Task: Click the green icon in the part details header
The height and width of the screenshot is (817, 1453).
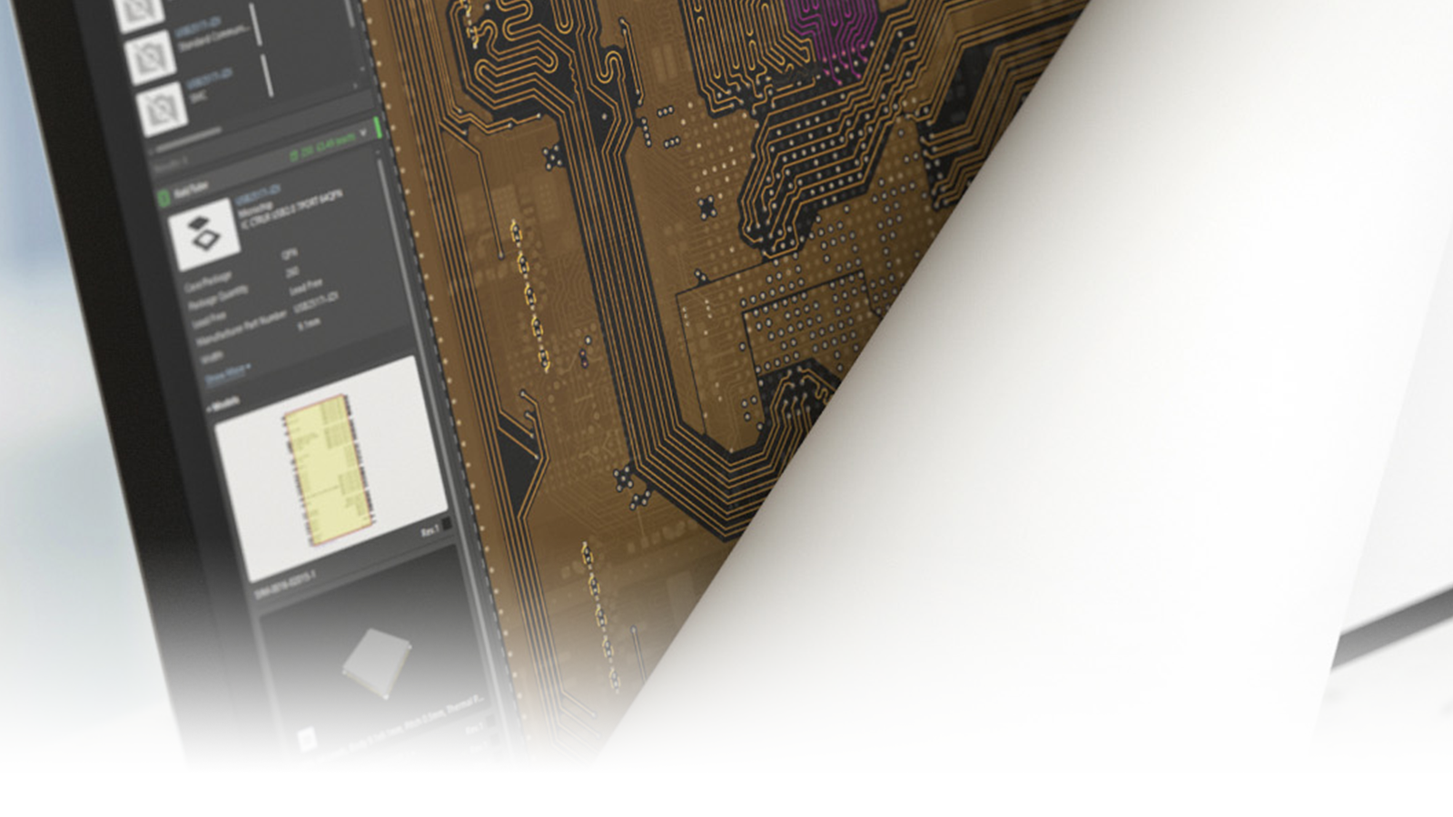Action: 165,196
